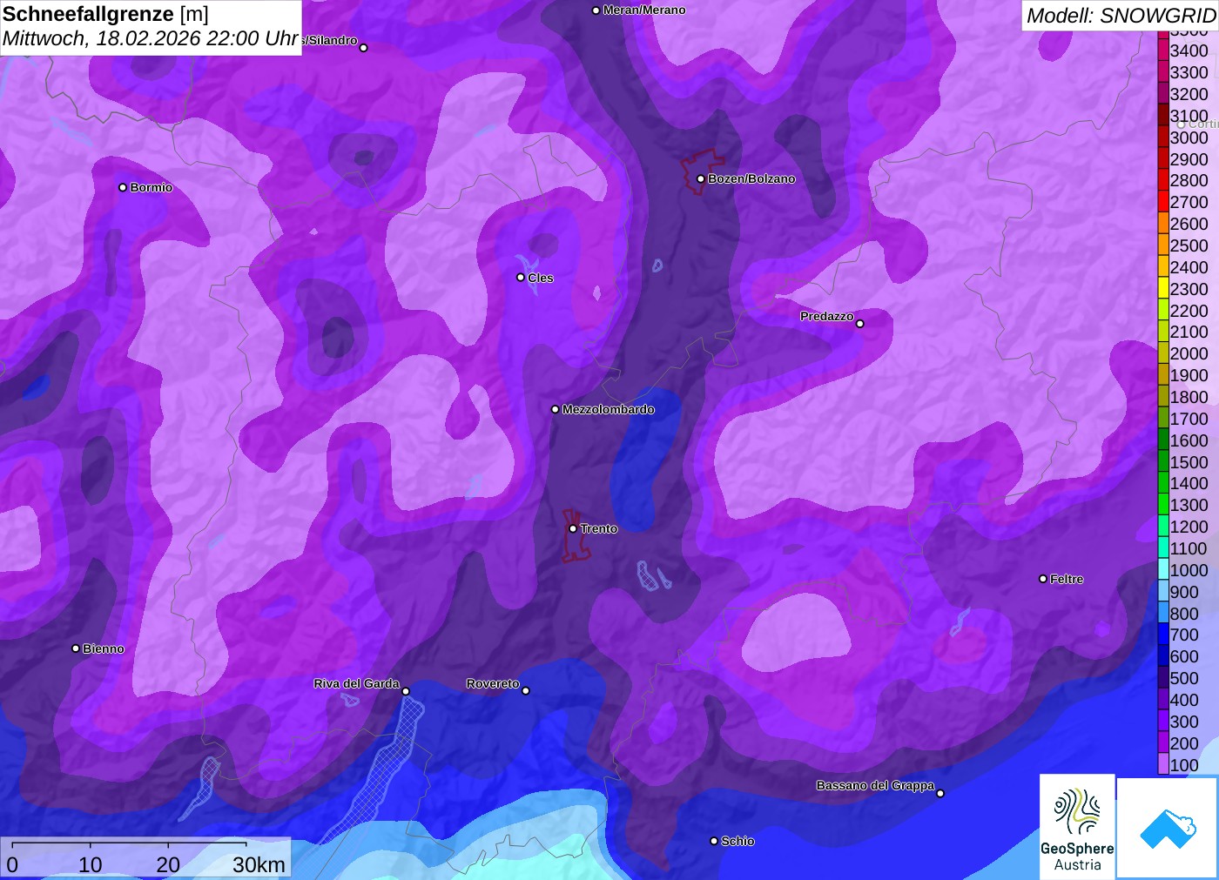Click the Mezzolombardo location marker
1219x880 pixels.
pos(556,409)
